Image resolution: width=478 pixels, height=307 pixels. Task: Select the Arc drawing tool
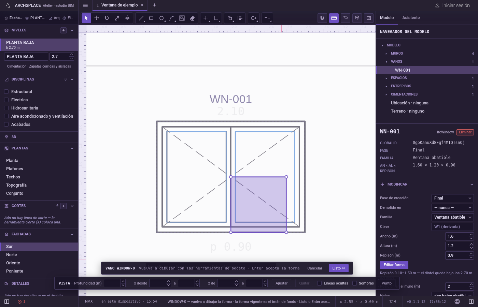pos(172,18)
